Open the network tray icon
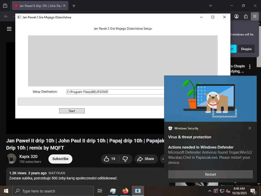Viewport: 261px width, 196px height. (222, 191)
